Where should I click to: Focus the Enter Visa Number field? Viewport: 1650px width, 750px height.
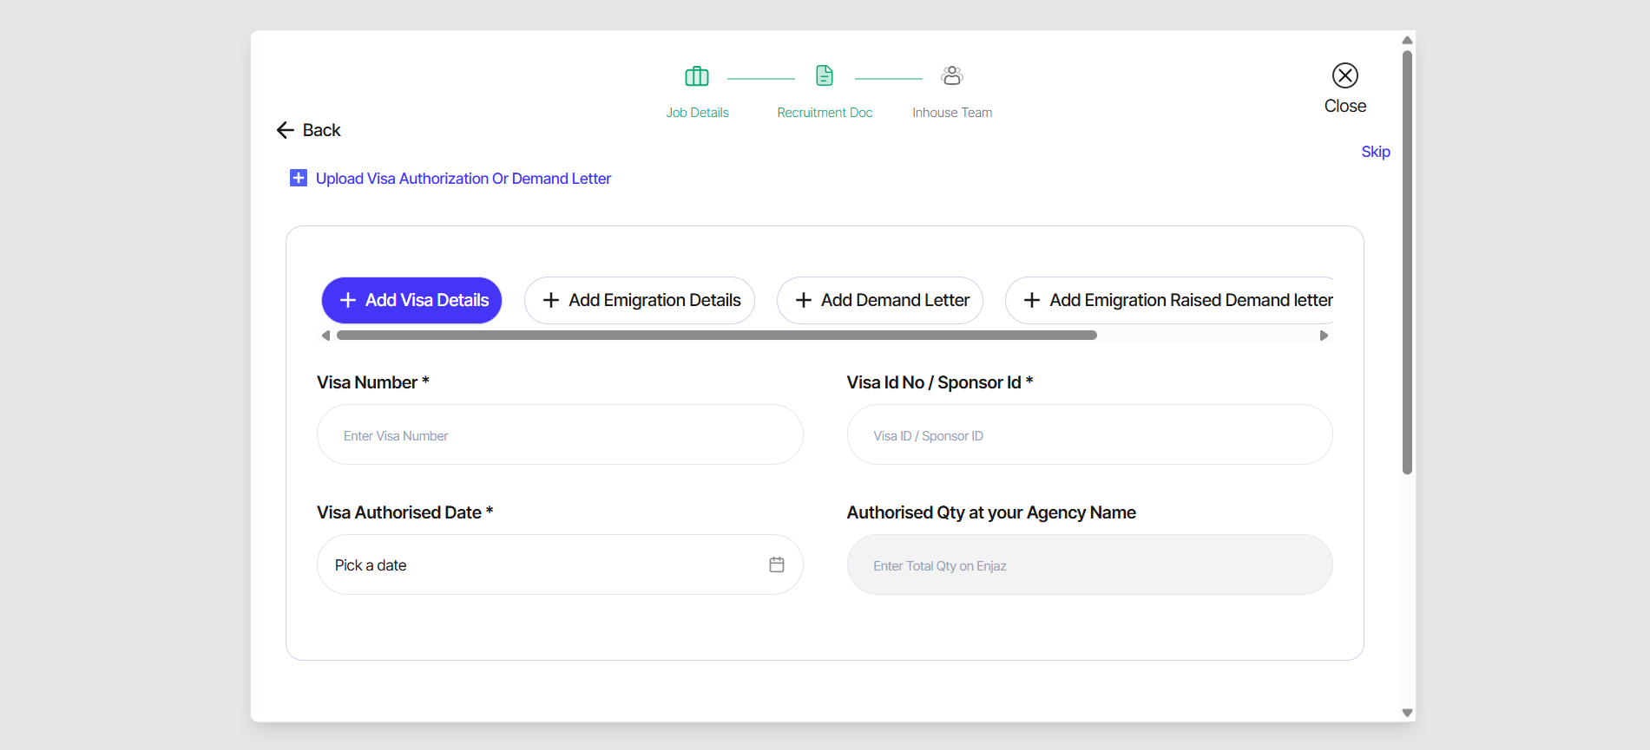(x=560, y=435)
